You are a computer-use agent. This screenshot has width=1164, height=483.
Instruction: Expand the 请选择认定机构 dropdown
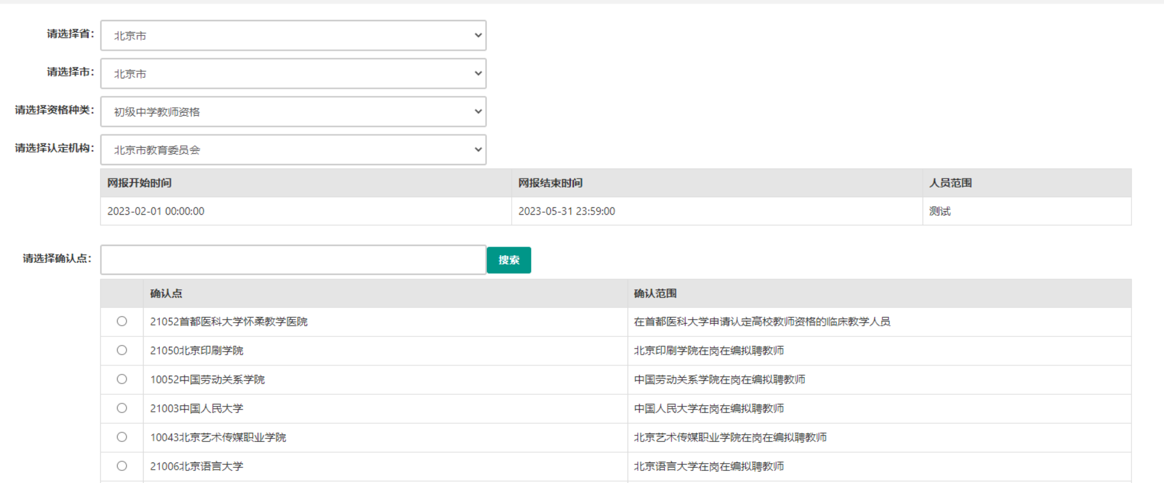tap(293, 150)
